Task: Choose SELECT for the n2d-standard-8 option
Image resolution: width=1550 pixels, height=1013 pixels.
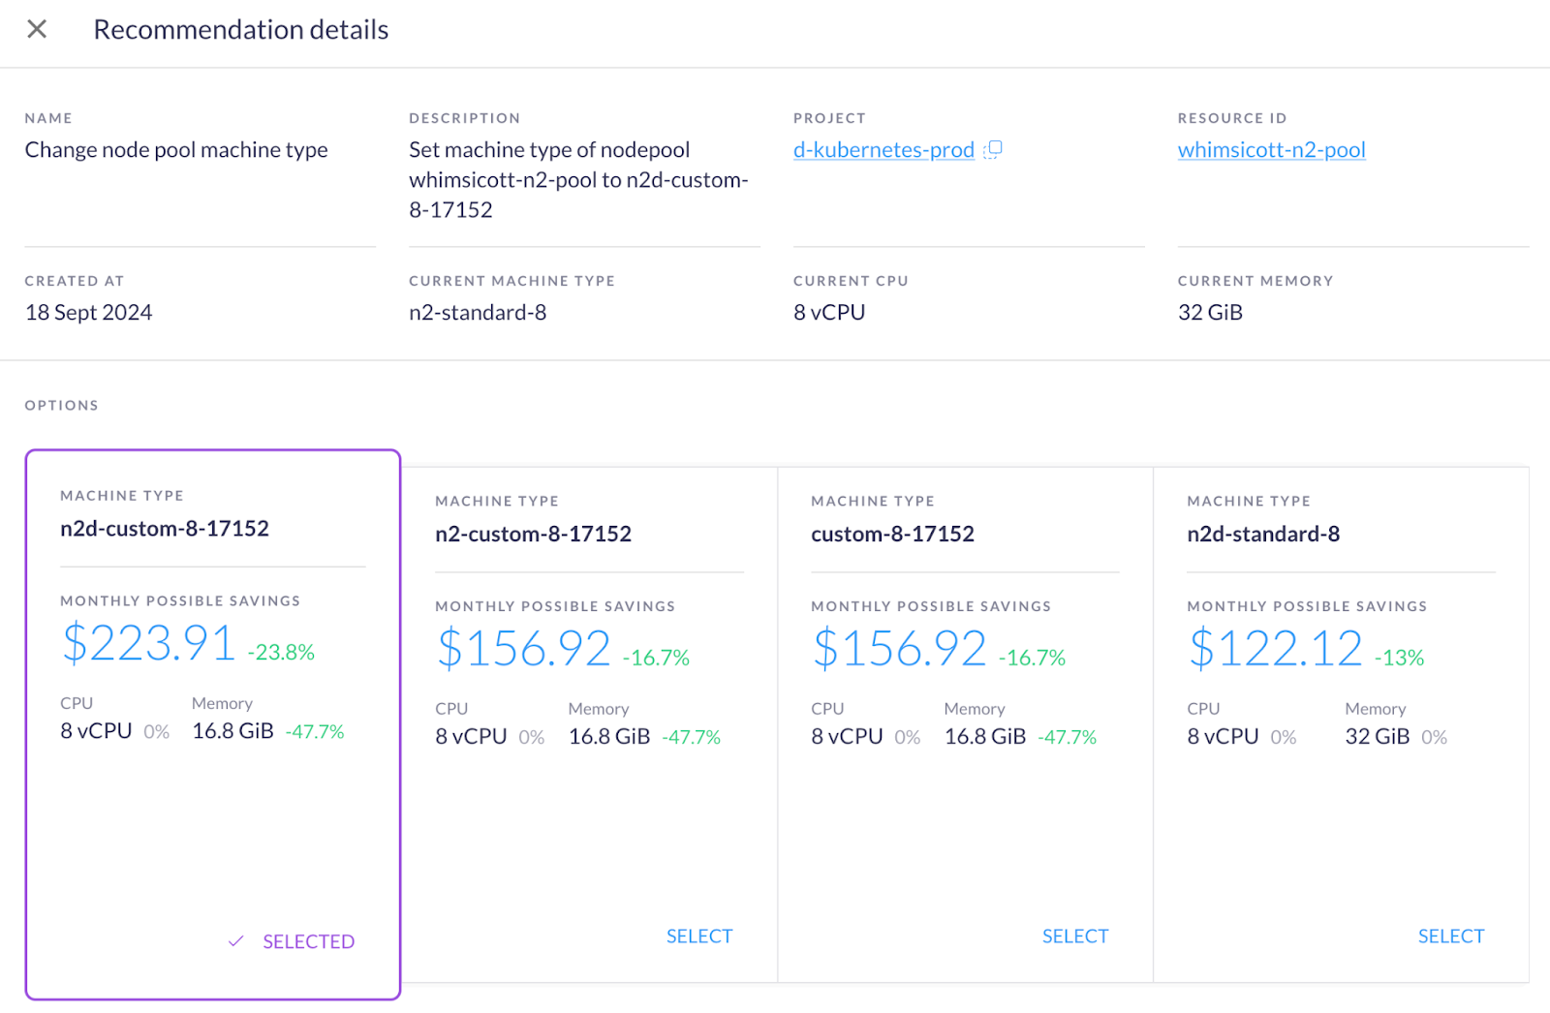Action: pos(1450,936)
